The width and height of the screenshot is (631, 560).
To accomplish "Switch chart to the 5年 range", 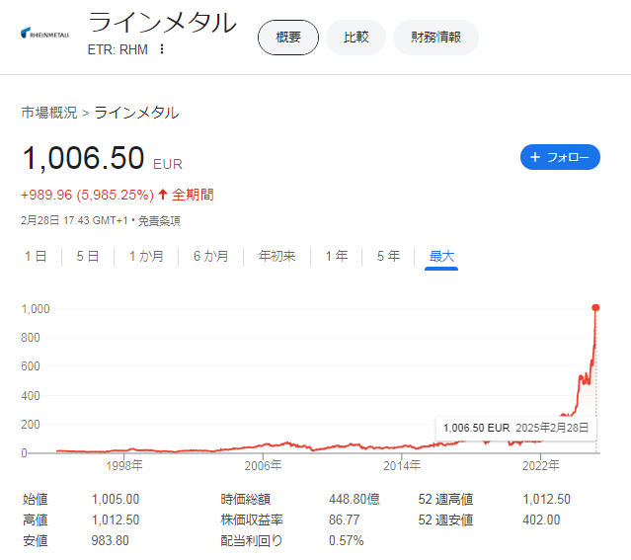I will pyautogui.click(x=388, y=256).
